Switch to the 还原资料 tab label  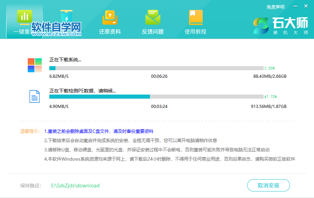click(x=110, y=32)
